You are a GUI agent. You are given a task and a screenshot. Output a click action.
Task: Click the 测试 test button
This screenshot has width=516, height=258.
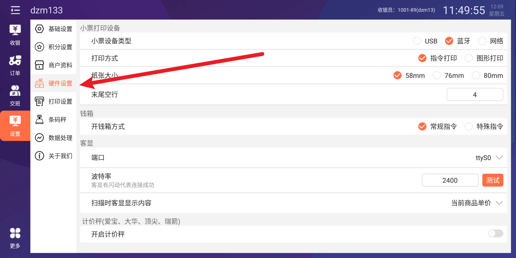click(x=493, y=180)
